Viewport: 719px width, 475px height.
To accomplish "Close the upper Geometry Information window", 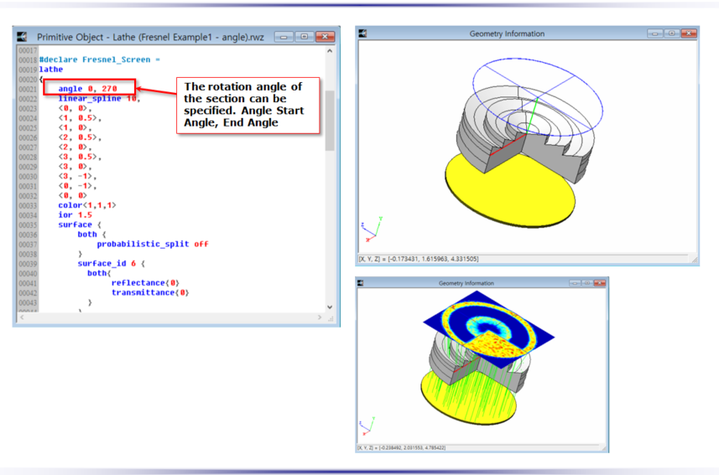I will [x=689, y=34].
